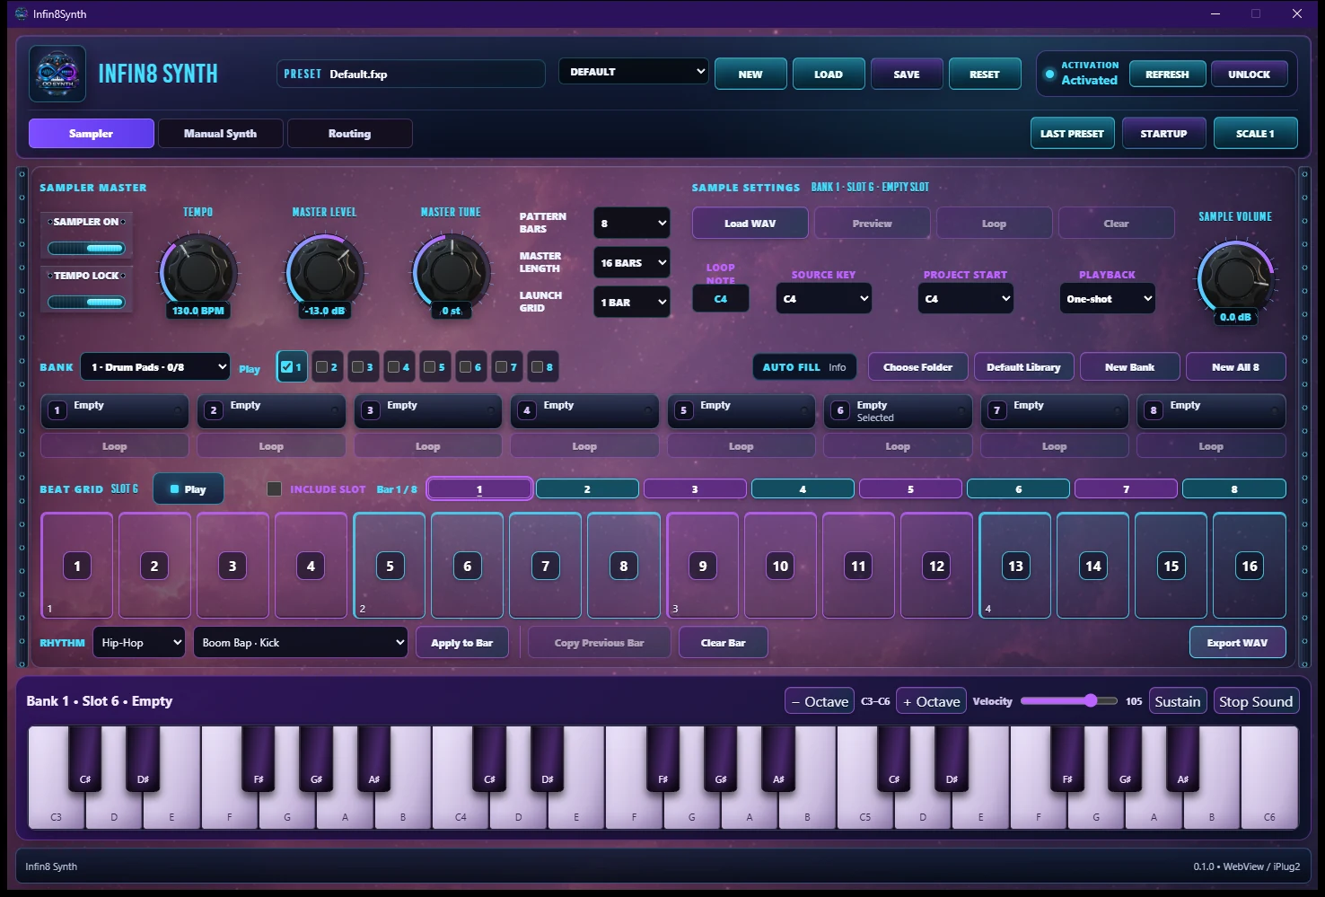Click the Stop Sound button
1325x897 pixels.
1256,701
